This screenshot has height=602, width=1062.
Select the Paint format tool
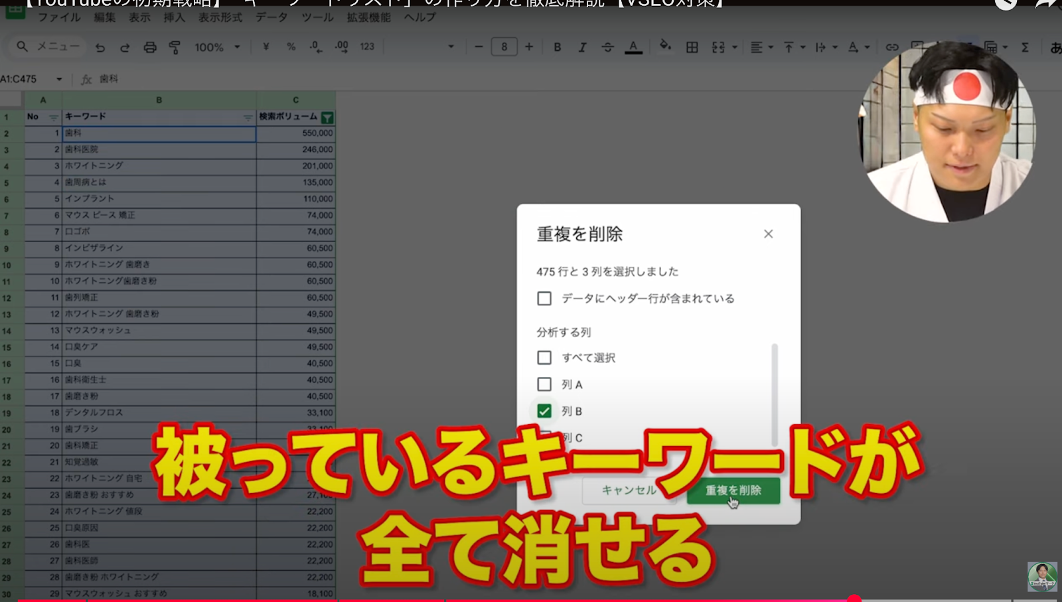(174, 46)
